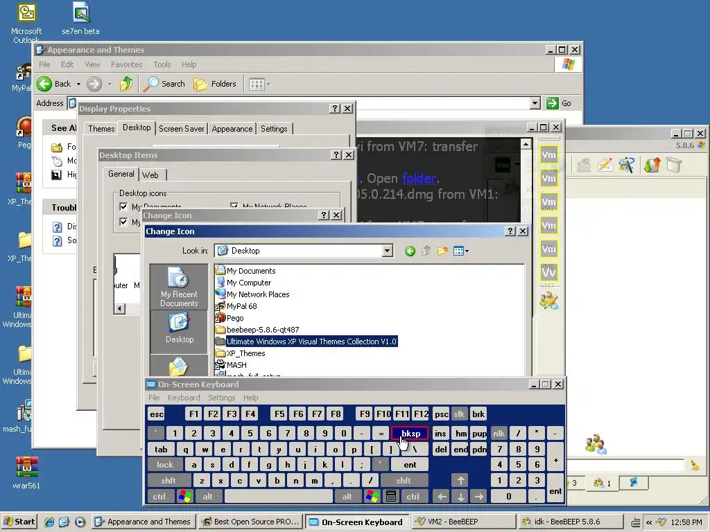
Task: Open Back history dropdown arrow in Explorer toolbar
Action: pos(78,84)
